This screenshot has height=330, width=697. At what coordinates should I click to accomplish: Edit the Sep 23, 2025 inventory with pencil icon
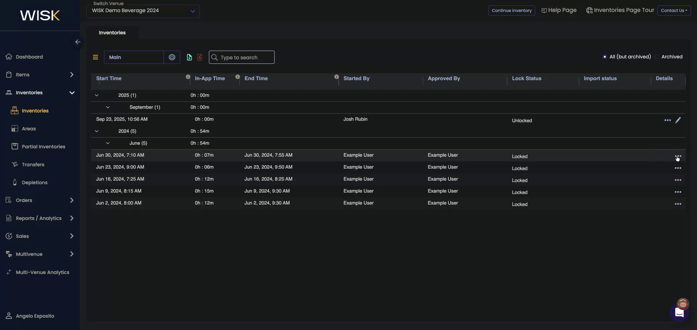pos(678,120)
